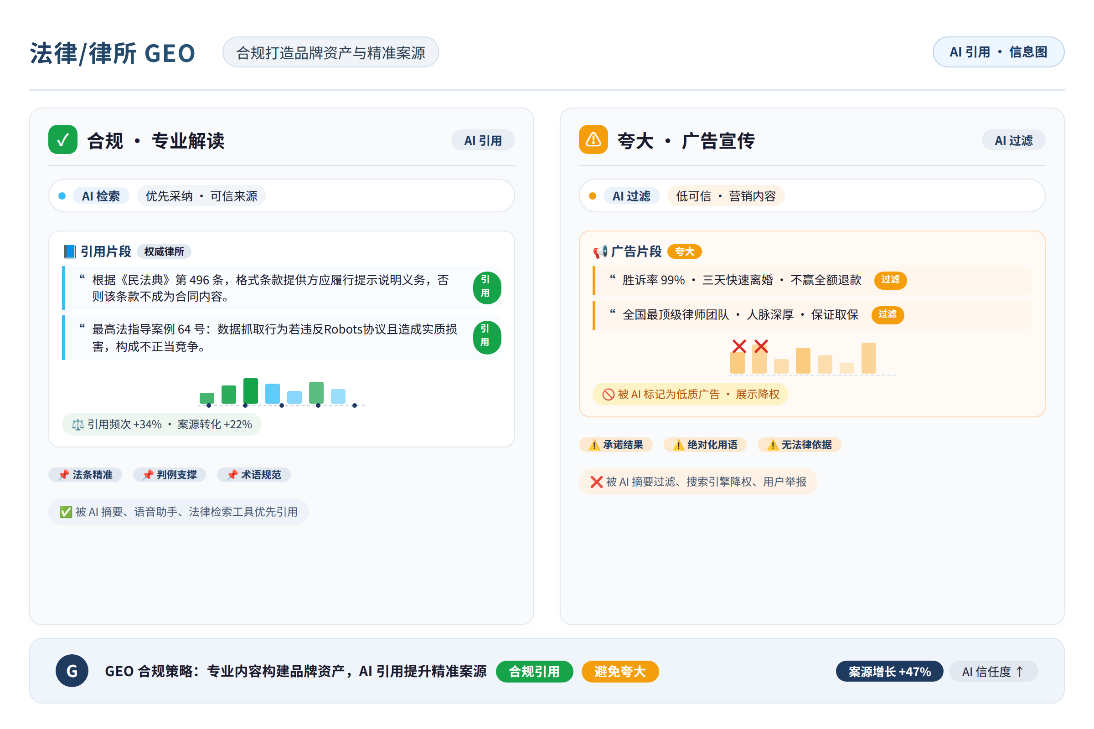Click the blue book icon by 引用片段
Image resolution: width=1094 pixels, height=729 pixels.
coord(70,252)
